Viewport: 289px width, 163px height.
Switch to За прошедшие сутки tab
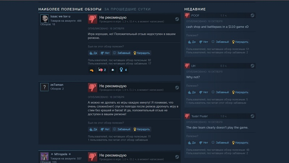pos(128,9)
